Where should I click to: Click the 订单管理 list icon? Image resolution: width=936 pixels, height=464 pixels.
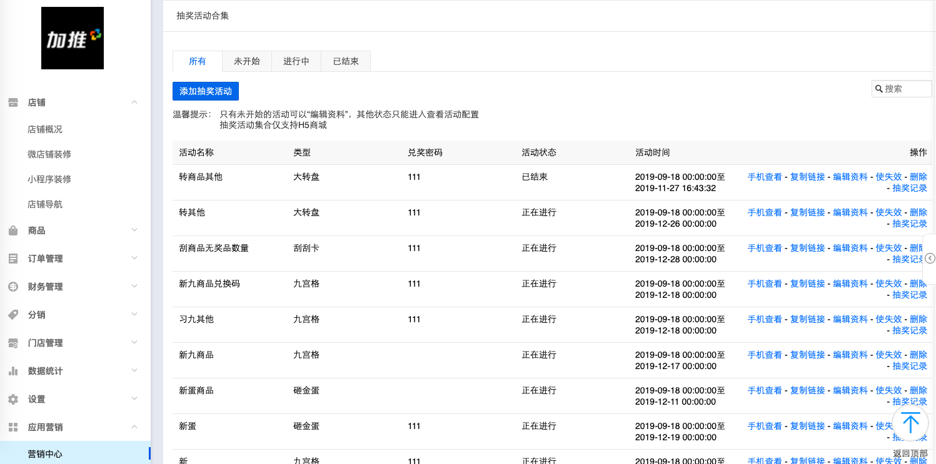click(x=13, y=259)
